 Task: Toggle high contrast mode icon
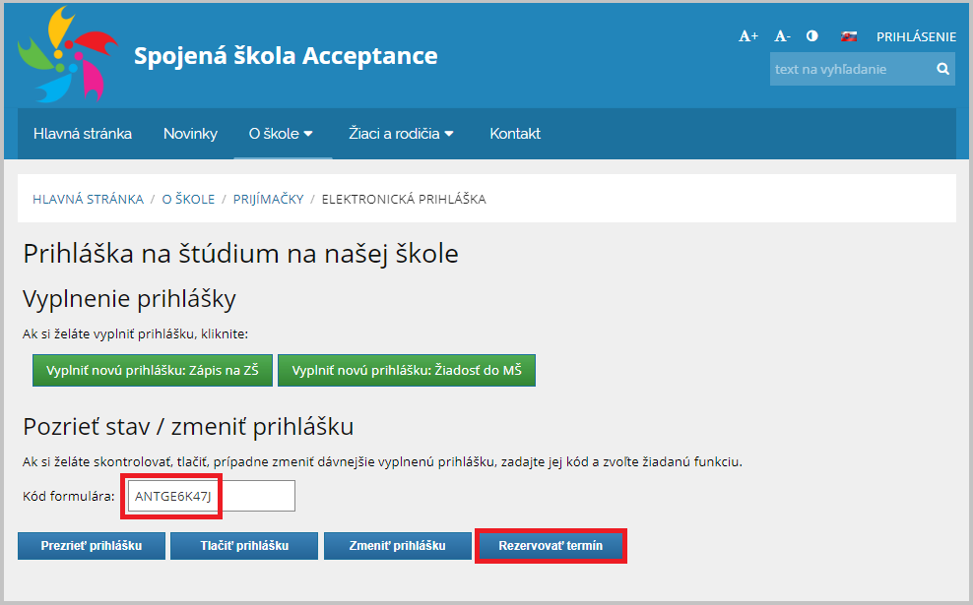point(811,36)
